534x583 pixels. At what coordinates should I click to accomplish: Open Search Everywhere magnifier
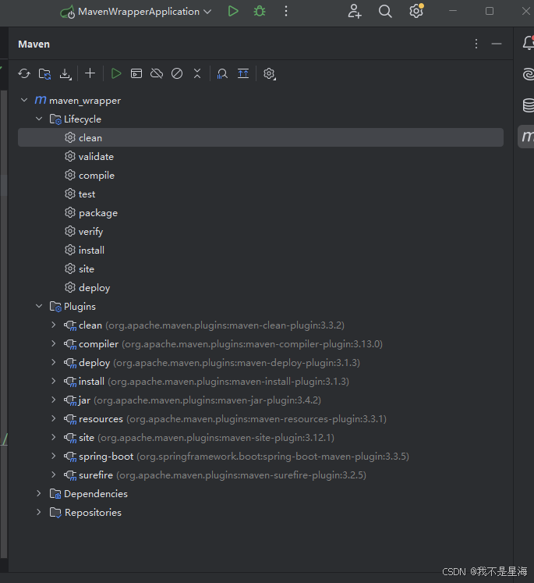pos(385,11)
